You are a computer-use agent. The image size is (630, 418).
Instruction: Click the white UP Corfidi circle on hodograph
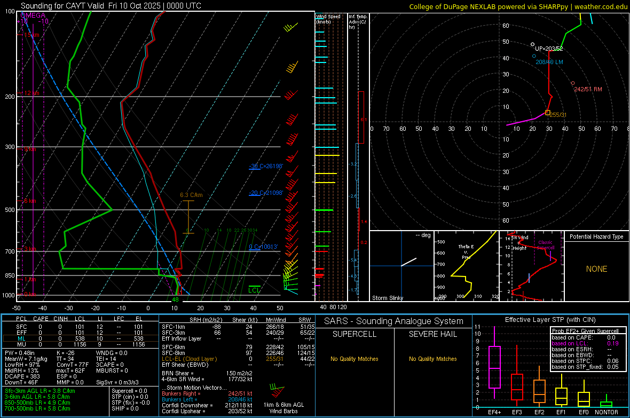533,45
